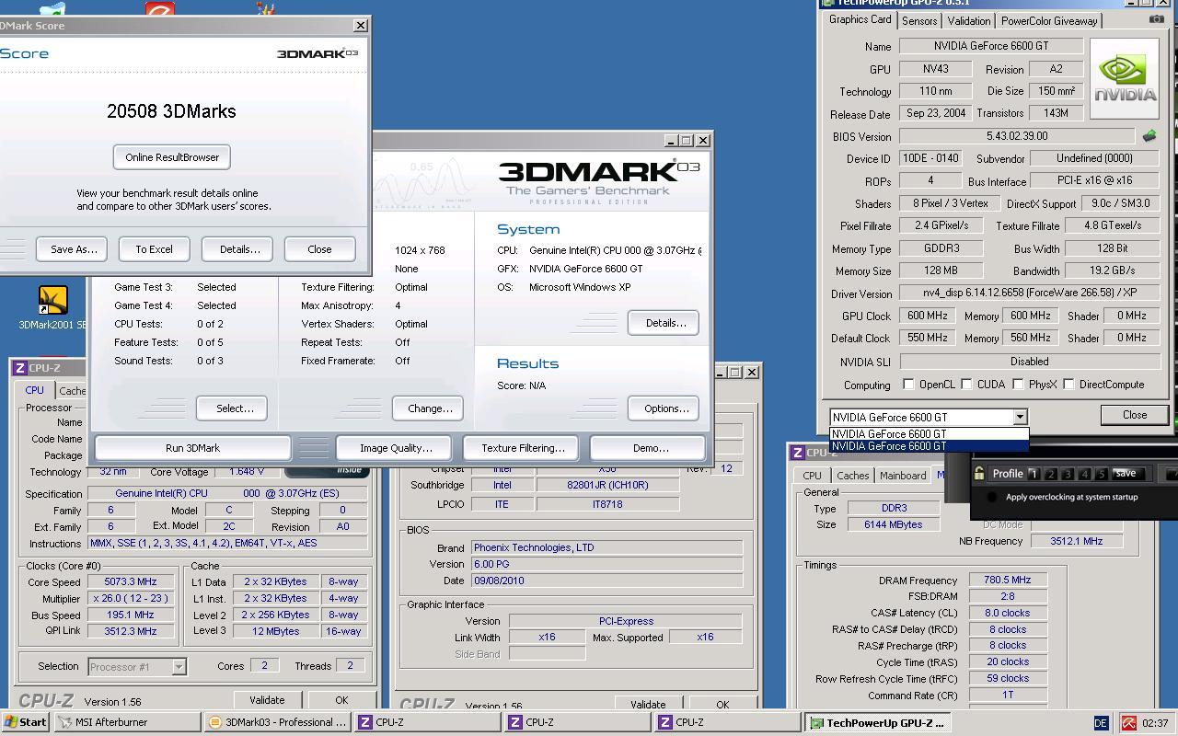
Task: Select Afterburner profile slot 4
Action: coord(1084,474)
